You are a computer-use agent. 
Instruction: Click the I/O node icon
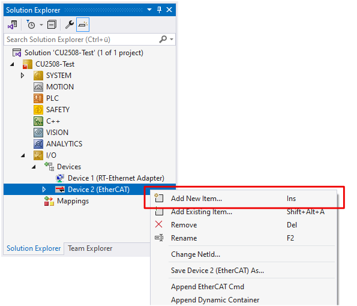click(x=38, y=155)
